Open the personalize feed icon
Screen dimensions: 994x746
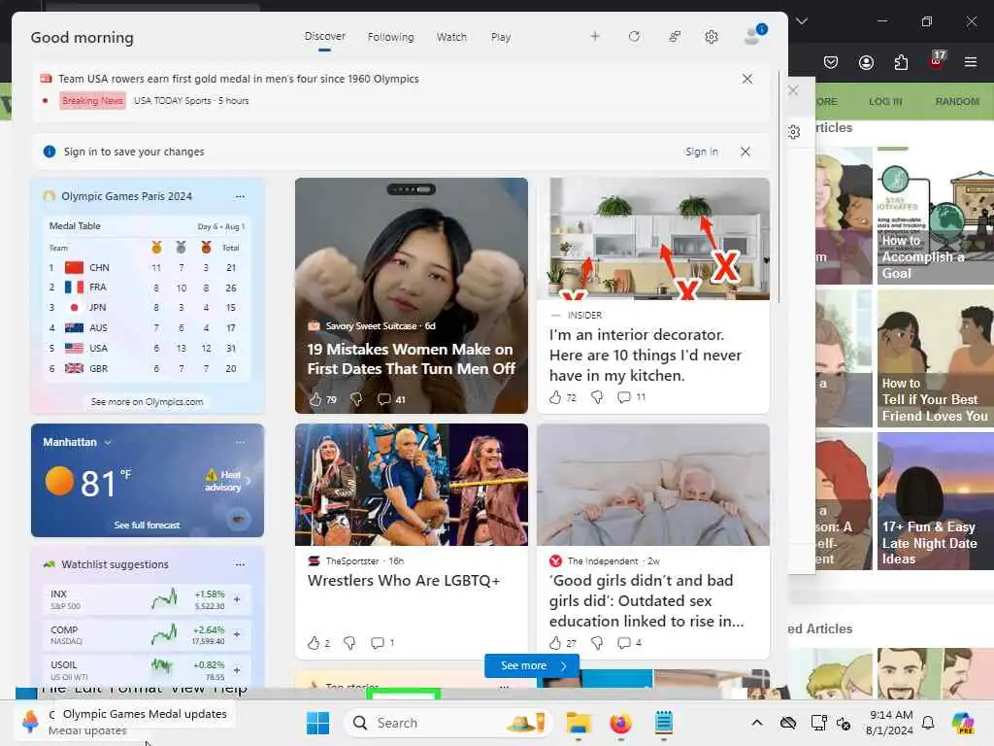click(x=675, y=36)
